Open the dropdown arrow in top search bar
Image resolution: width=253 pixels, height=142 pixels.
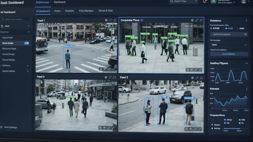tap(196, 1)
